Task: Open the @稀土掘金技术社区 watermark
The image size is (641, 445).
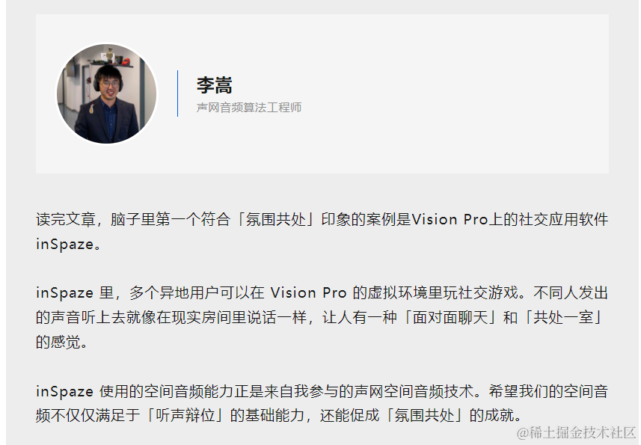Action: (x=576, y=432)
